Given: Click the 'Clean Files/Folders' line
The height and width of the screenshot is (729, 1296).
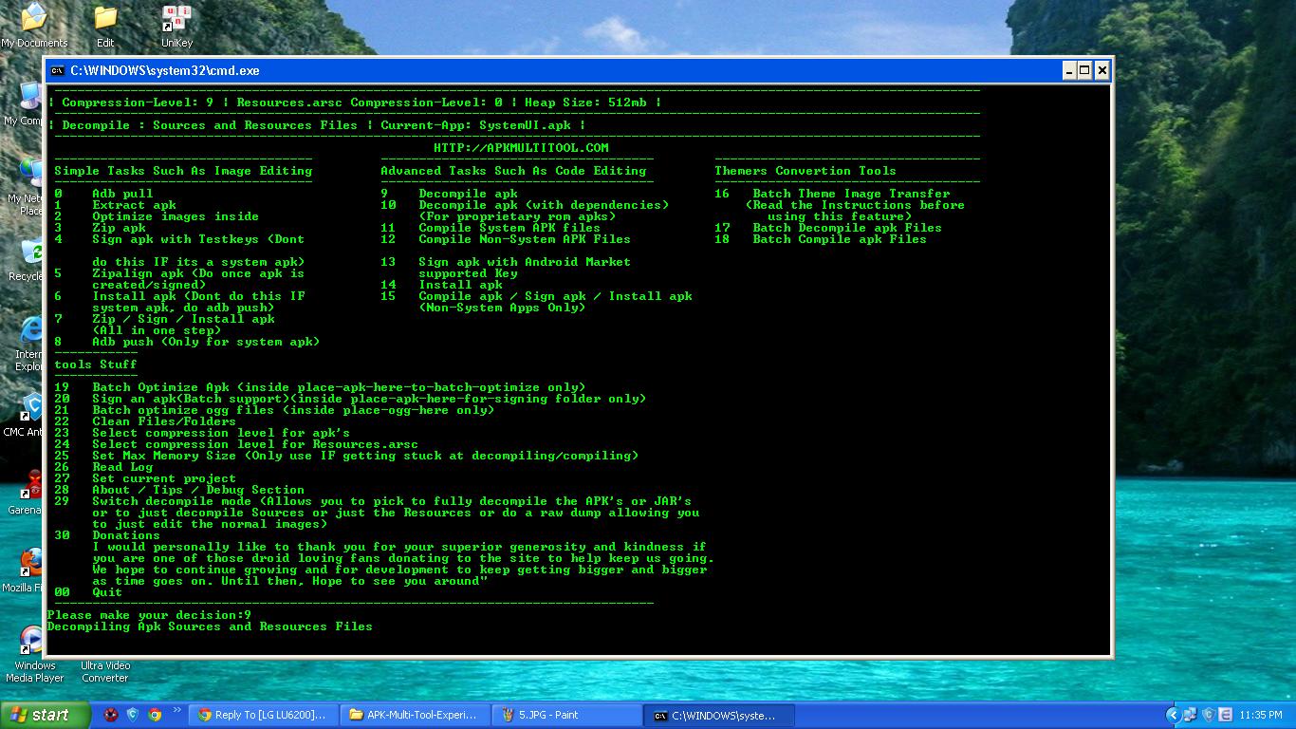Looking at the screenshot, I should (145, 421).
